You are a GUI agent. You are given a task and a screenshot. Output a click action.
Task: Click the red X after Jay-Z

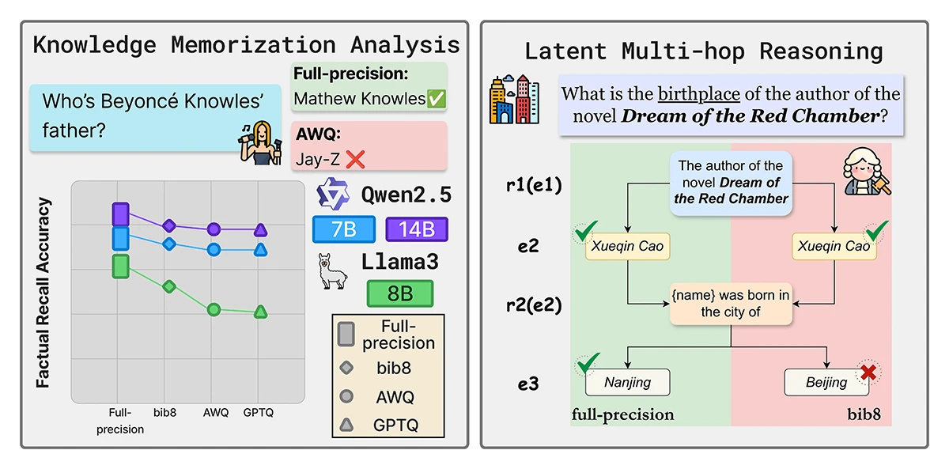point(356,159)
